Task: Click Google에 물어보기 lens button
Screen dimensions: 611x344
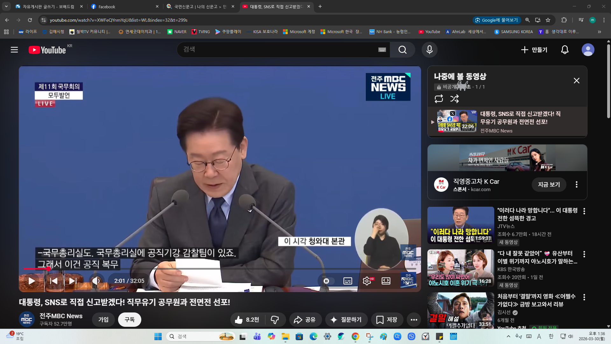Action: click(496, 20)
